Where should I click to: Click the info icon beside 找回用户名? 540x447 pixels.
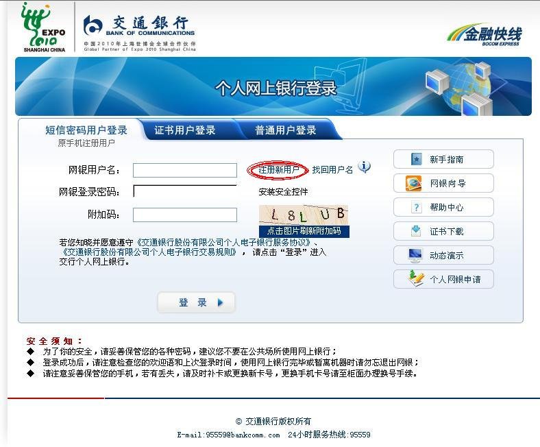(364, 167)
